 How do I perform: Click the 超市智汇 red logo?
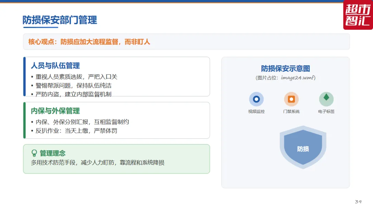pos(358,15)
